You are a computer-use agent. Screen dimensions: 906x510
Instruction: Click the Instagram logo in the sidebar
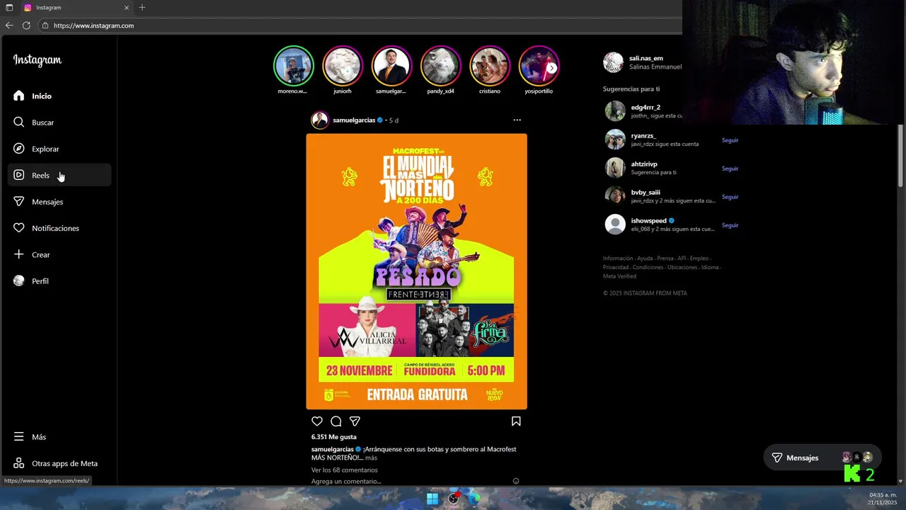38,60
